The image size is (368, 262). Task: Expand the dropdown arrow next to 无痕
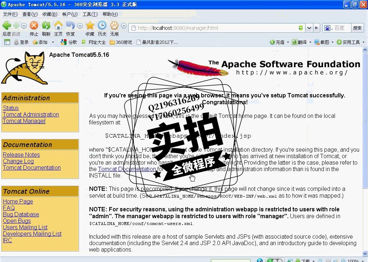124,26
